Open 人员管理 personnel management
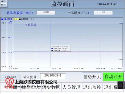 coord(72,87)
